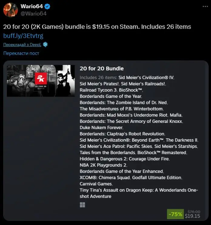Click the Duke Nukem Forever entry
This screenshot has width=211, height=225.
click(101, 128)
